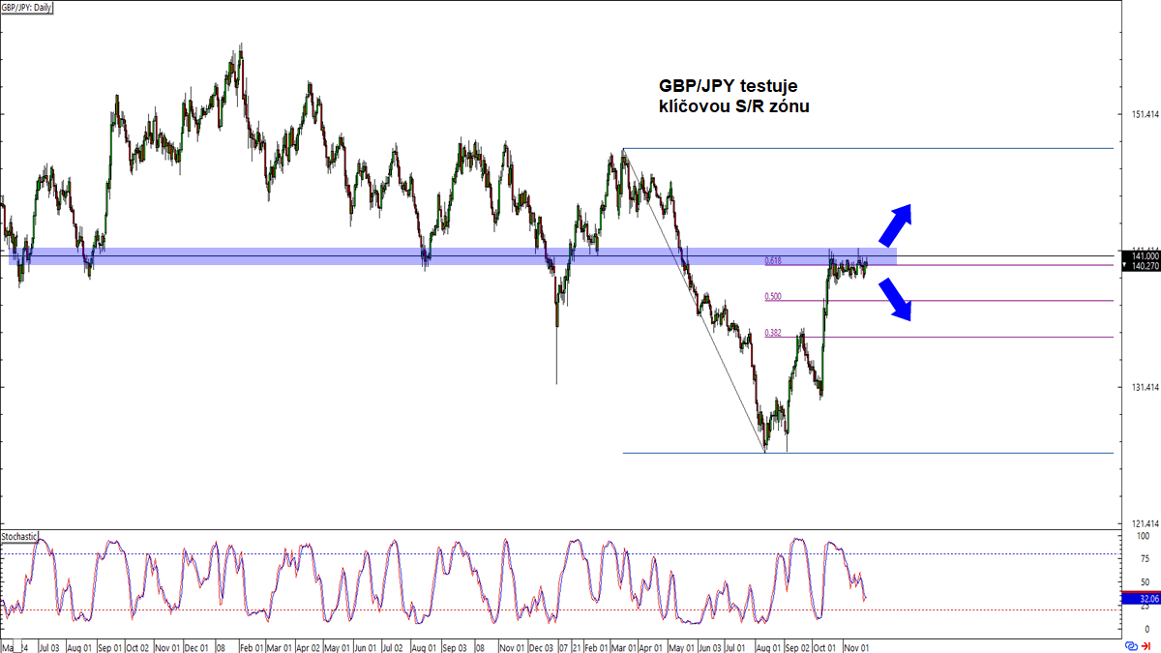The height and width of the screenshot is (653, 1161).
Task: Select the Stochastic indicator label
Action: click(19, 535)
